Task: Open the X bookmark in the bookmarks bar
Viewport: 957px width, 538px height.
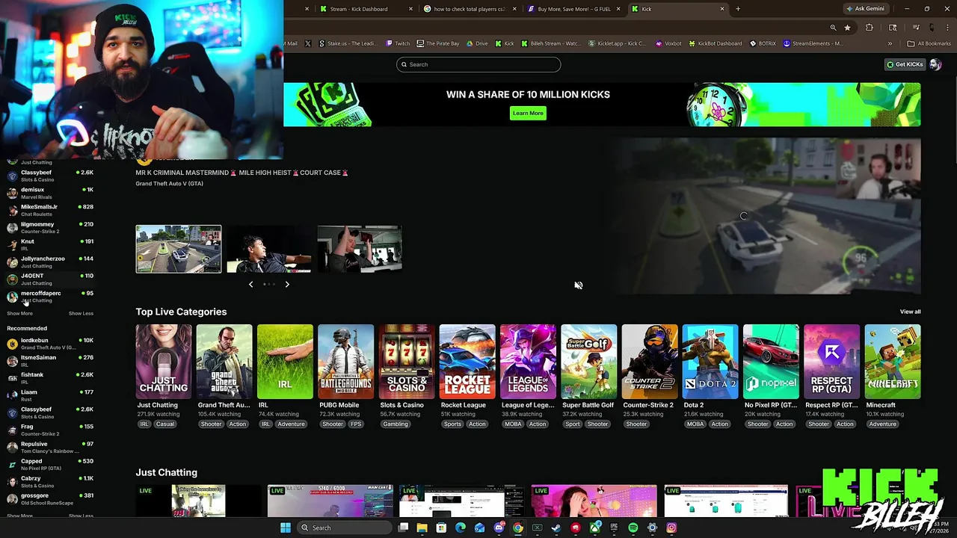Action: click(307, 43)
